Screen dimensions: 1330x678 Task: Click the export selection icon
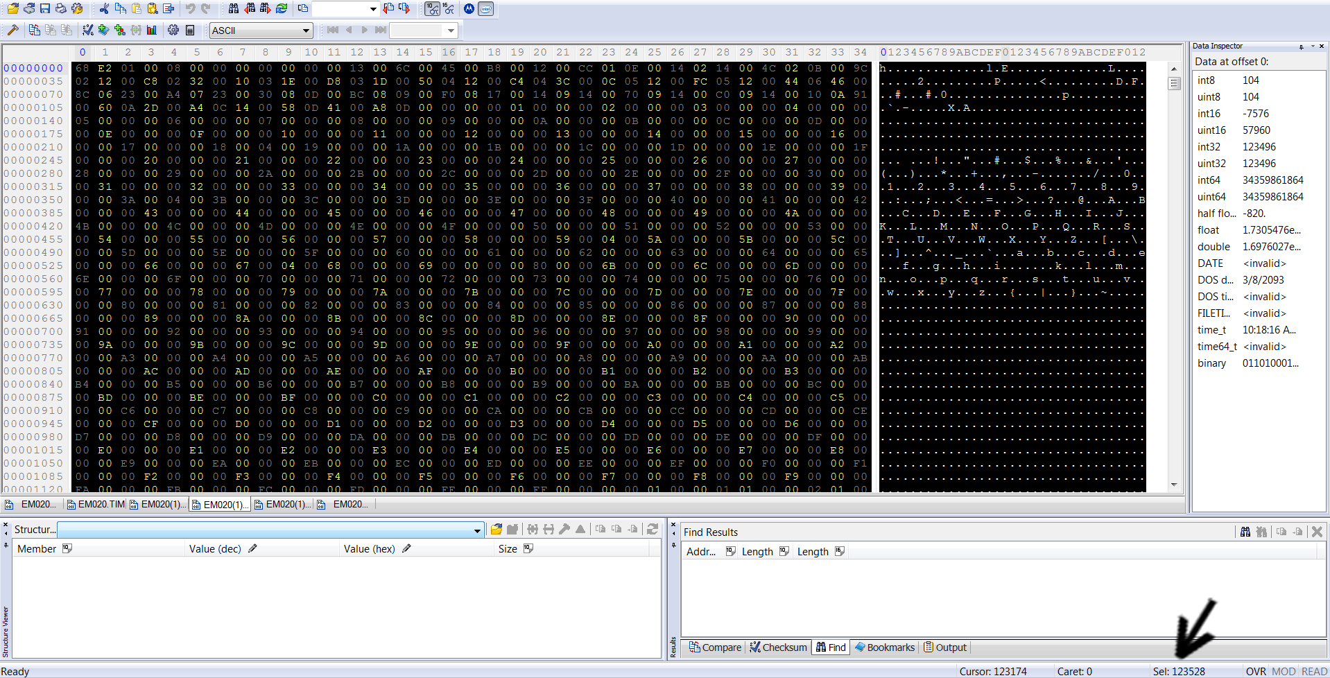[x=169, y=9]
